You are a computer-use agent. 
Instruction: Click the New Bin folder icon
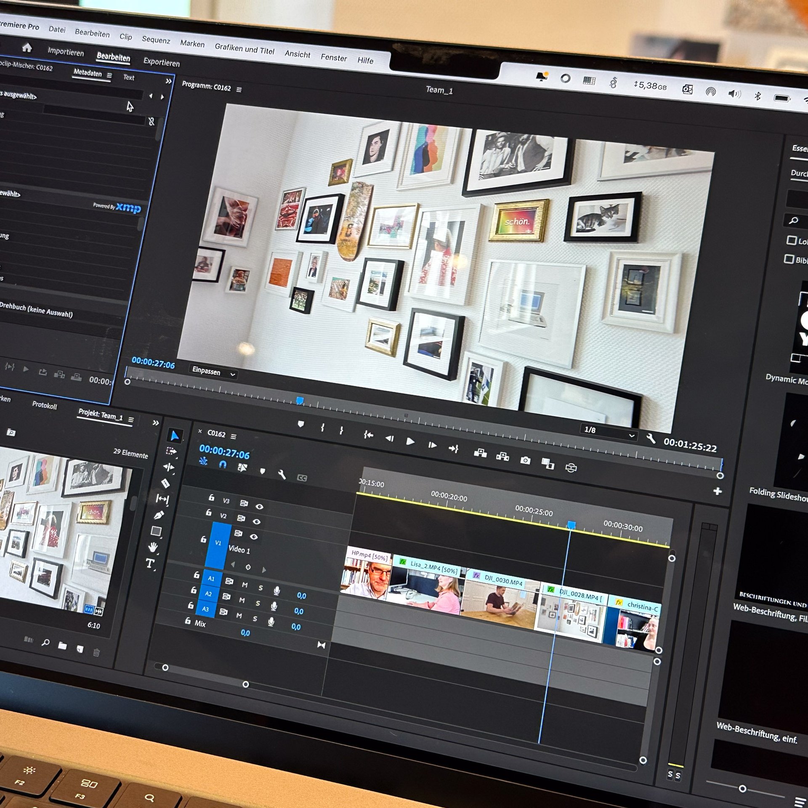pos(62,645)
